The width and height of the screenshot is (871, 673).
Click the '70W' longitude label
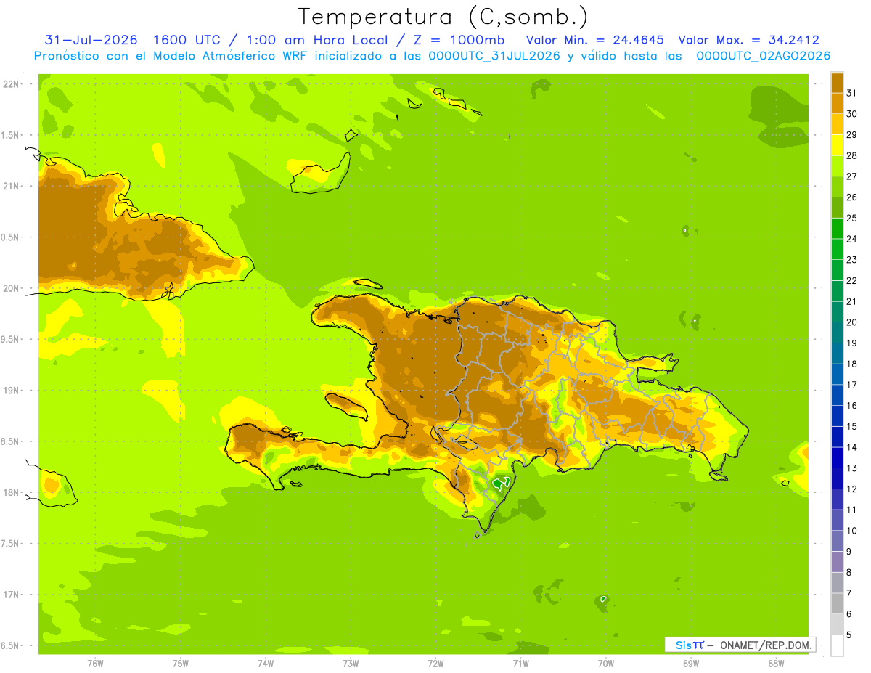606,664
